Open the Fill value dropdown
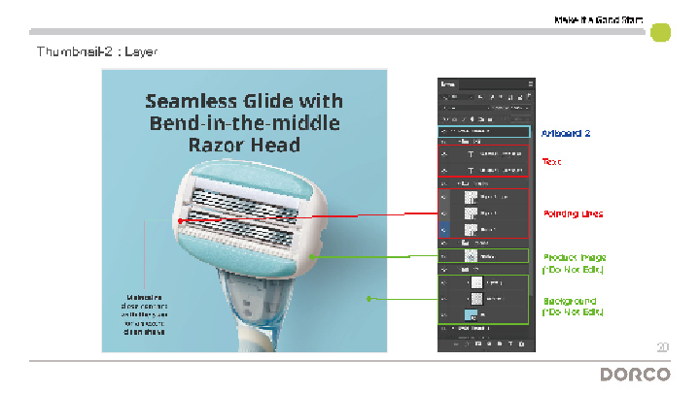 (x=520, y=119)
